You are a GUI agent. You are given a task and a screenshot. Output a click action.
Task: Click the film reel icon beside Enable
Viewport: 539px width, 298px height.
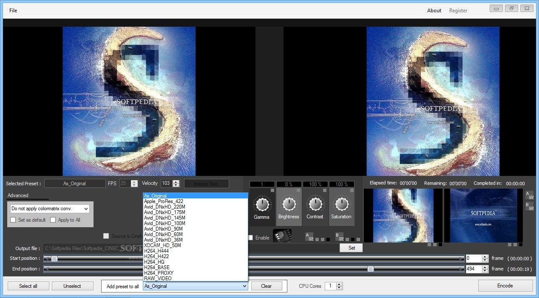click(282, 236)
